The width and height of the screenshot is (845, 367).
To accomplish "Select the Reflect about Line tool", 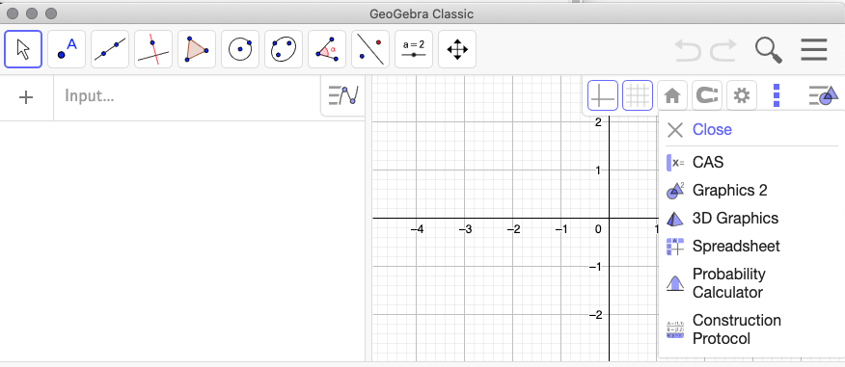I will [x=370, y=49].
